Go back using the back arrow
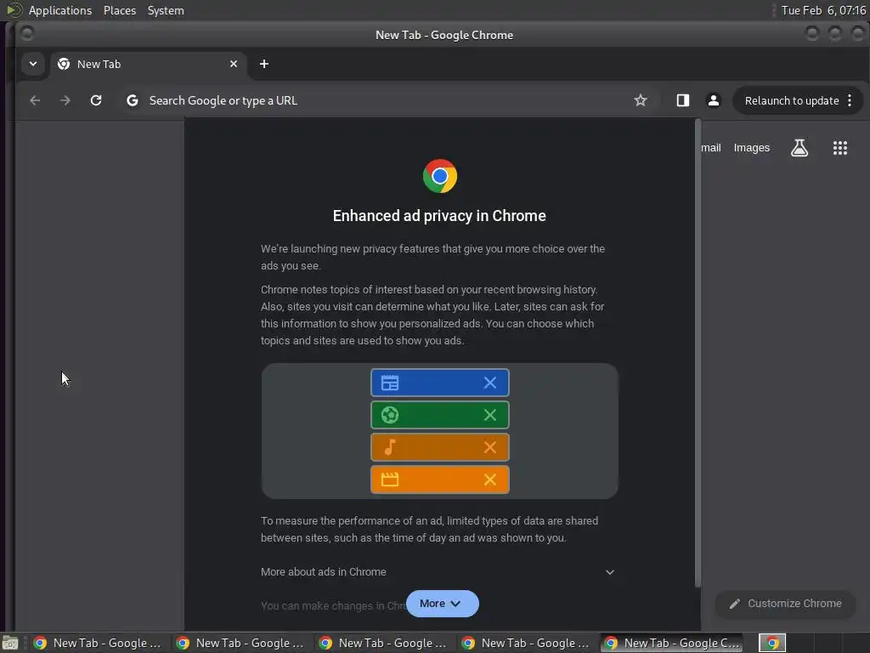This screenshot has height=653, width=870. 35,100
